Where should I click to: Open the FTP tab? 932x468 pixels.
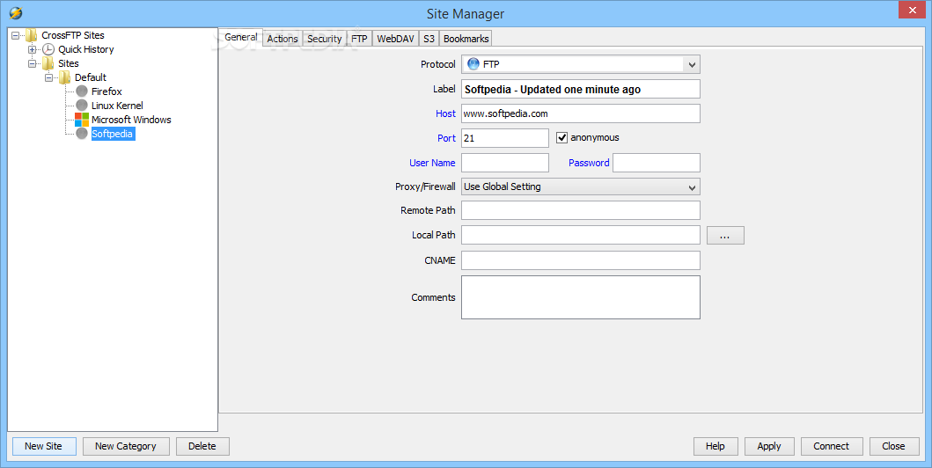(359, 39)
